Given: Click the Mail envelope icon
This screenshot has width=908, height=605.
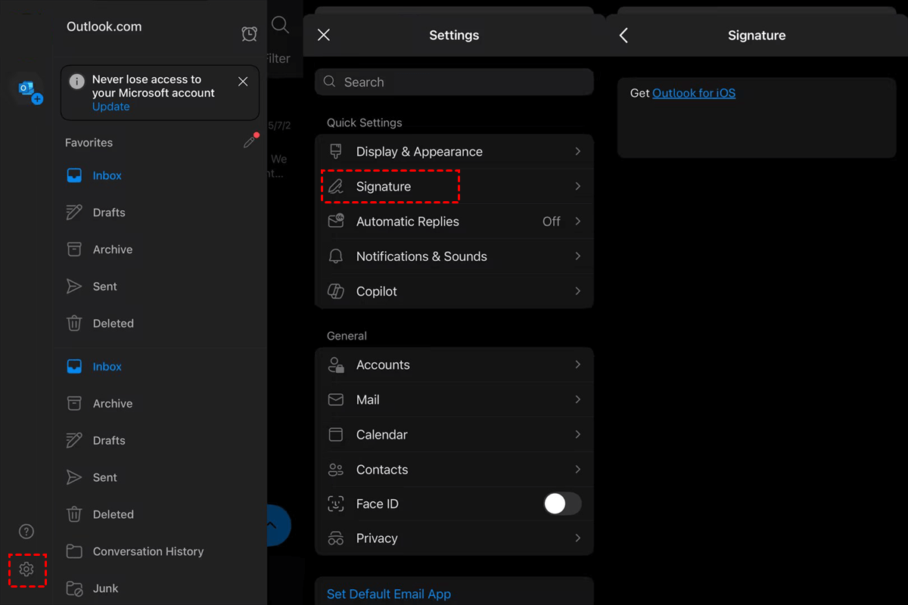Looking at the screenshot, I should tap(336, 399).
